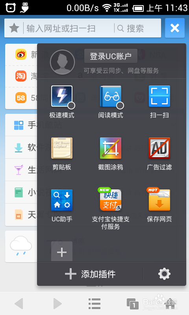The height and width of the screenshot is (315, 189).
Task: Open 生活 cocktail category icon
Action: click(19, 170)
